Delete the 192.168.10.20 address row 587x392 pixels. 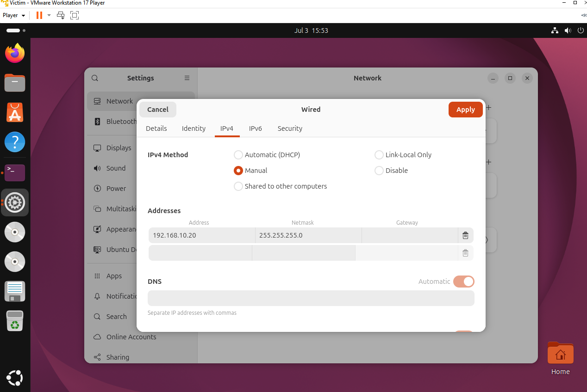465,235
